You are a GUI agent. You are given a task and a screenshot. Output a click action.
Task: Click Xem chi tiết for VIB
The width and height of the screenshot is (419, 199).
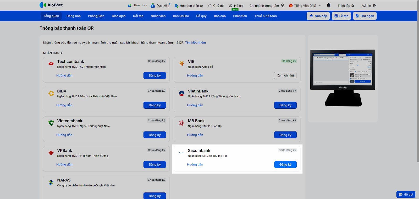(285, 75)
